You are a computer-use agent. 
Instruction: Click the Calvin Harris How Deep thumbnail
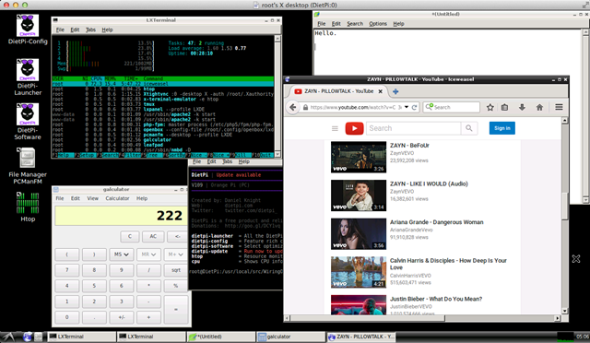point(359,272)
